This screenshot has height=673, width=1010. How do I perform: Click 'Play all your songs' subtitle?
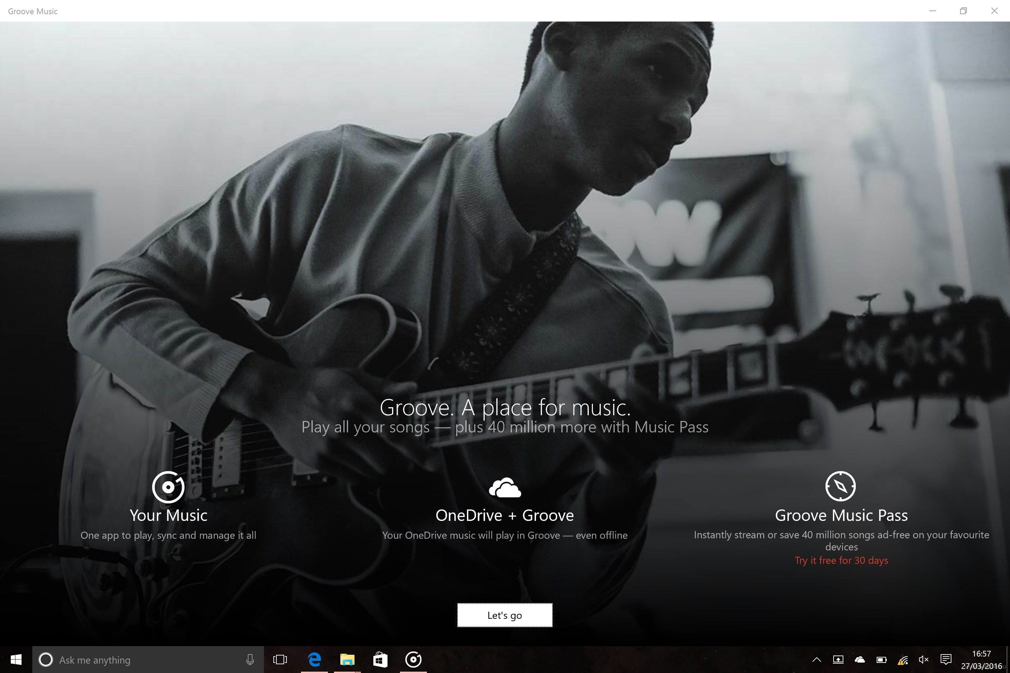coord(365,427)
